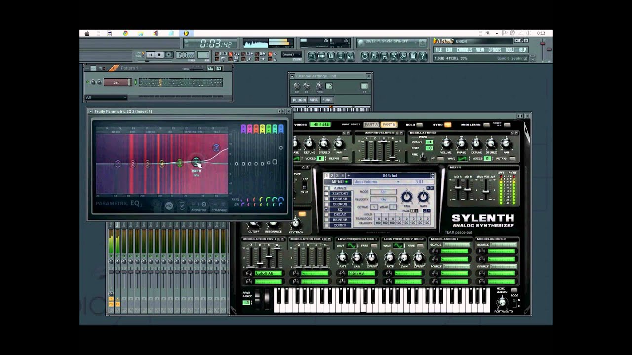Viewport: 632px width, 355px height.
Task: Open the Step Sequencer view icon
Action: (x=321, y=56)
